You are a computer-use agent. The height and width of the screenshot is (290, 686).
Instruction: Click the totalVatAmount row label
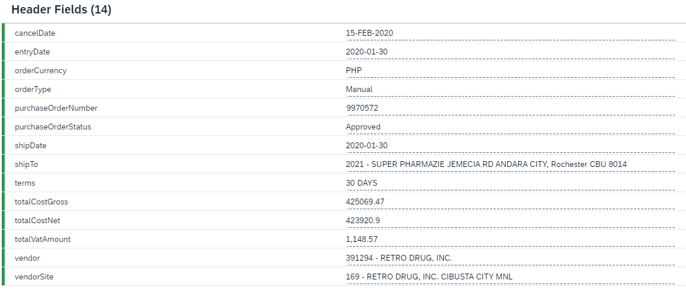(43, 239)
